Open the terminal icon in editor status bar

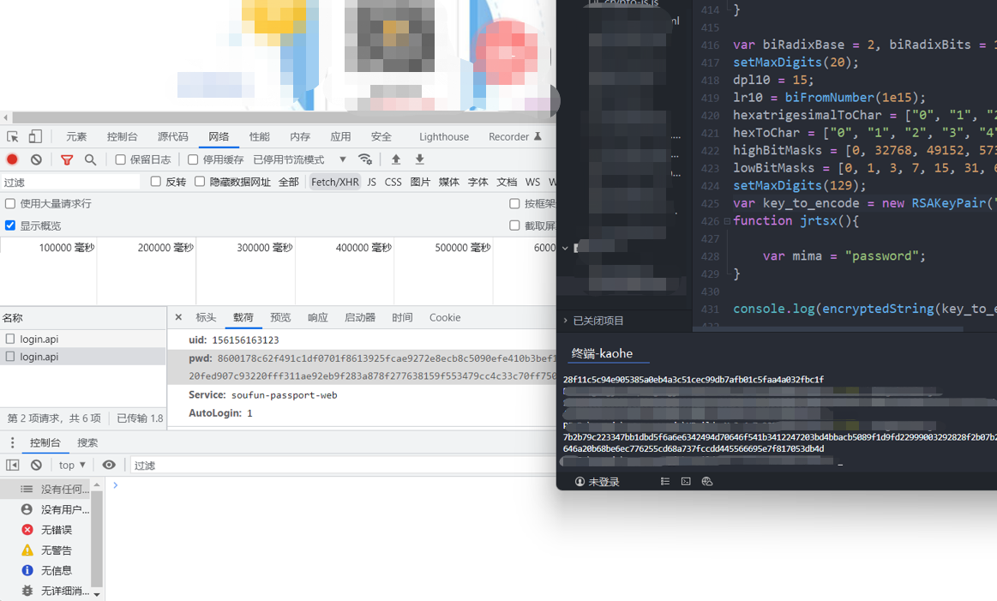coord(686,482)
